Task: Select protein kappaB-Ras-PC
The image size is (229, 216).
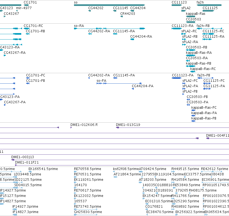Action: (204, 108)
